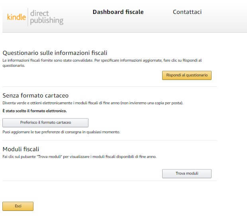Click the "Le informazioni fiscali fornite" paragraph
The width and height of the screenshot is (247, 224).
(x=102, y=60)
